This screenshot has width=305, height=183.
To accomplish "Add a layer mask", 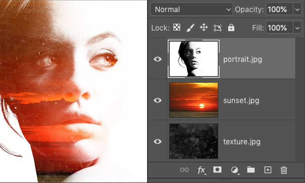I will click(x=217, y=170).
